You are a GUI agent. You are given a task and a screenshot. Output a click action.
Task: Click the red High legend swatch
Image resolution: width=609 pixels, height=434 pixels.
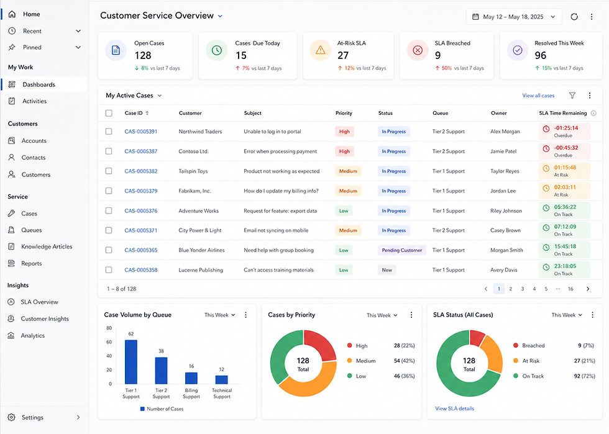tap(349, 345)
